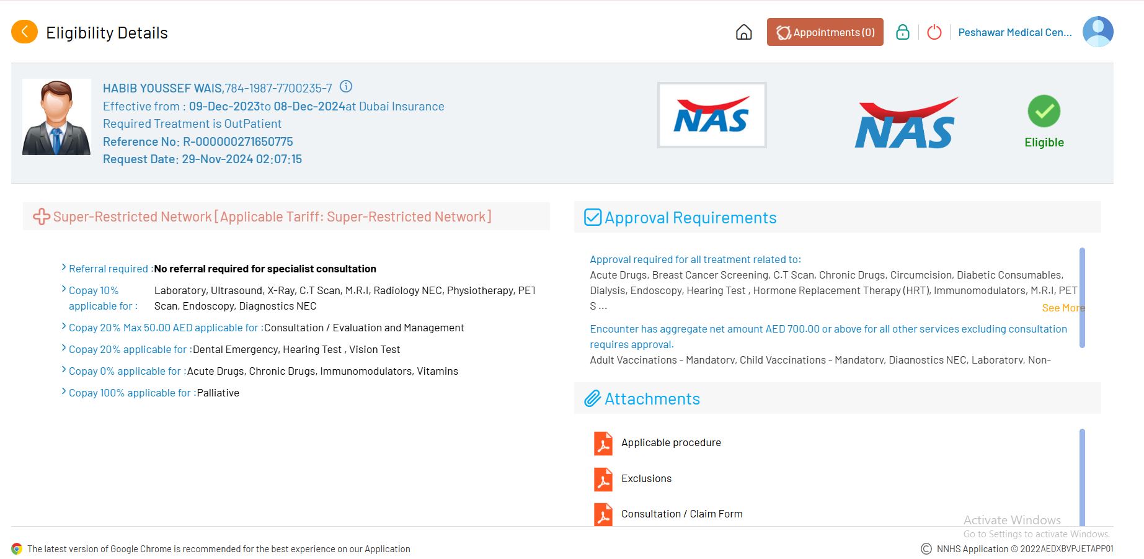
Task: Click the orange back arrow button
Action: click(x=24, y=32)
